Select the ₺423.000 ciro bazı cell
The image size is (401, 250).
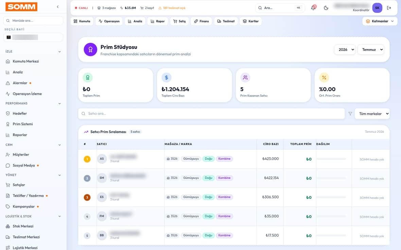click(270, 159)
